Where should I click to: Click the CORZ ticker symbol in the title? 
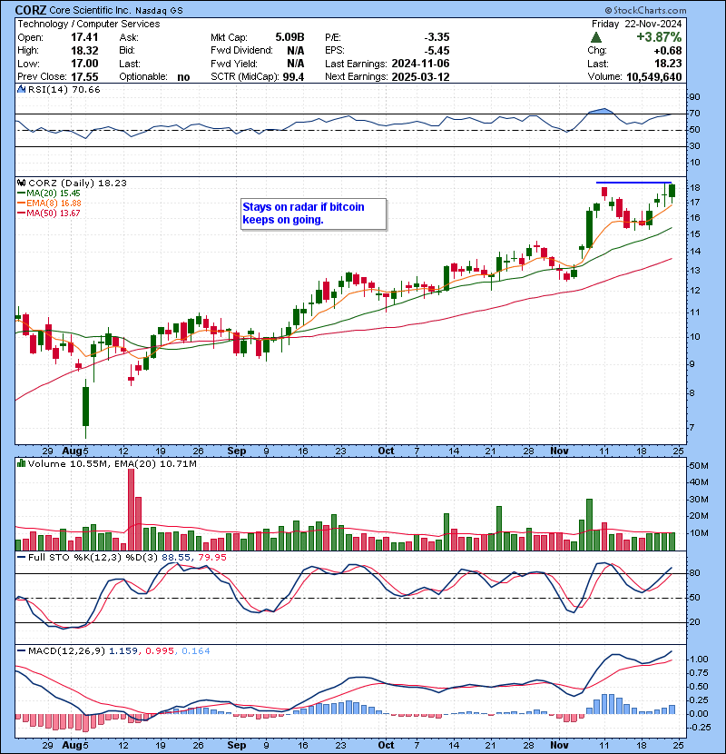point(31,10)
